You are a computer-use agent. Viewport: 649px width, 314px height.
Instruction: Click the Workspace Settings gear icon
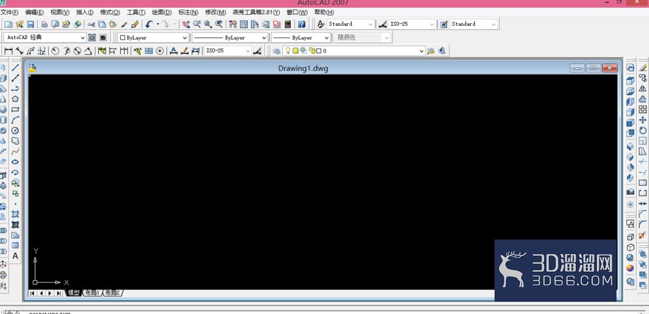pos(92,38)
